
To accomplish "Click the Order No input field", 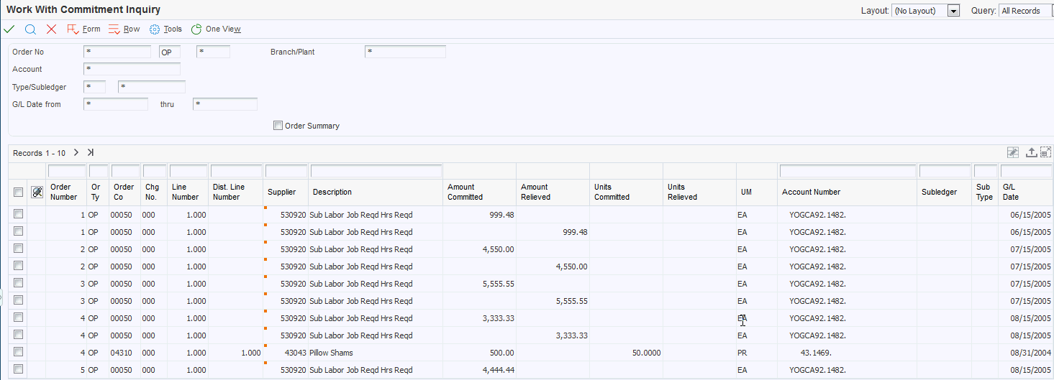I will tap(117, 52).
